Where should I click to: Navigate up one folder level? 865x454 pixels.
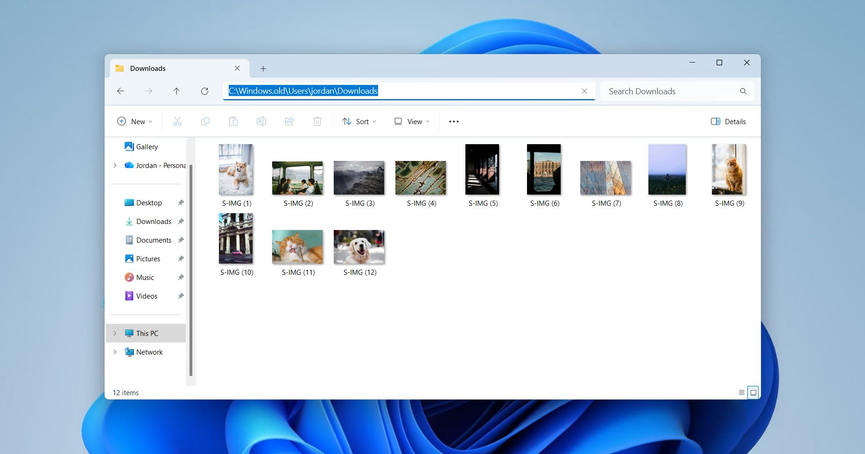[176, 91]
